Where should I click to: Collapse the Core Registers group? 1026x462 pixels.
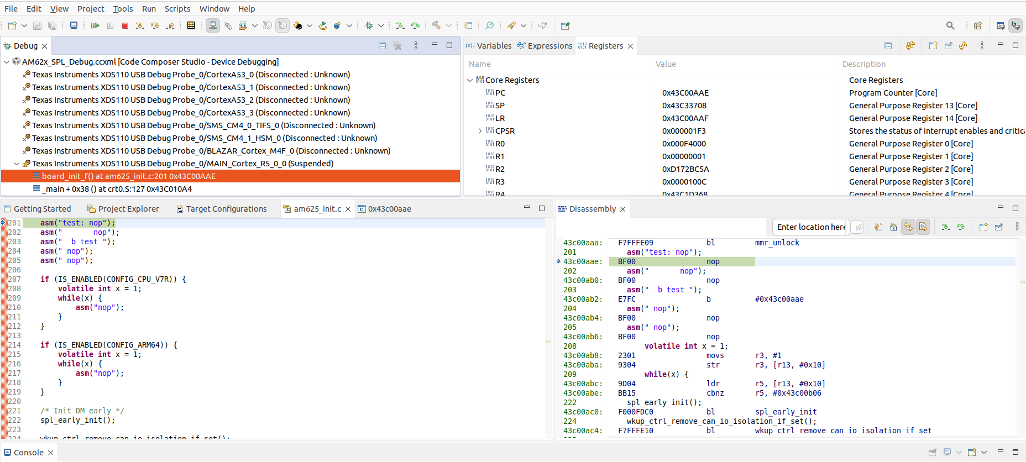[x=470, y=80]
